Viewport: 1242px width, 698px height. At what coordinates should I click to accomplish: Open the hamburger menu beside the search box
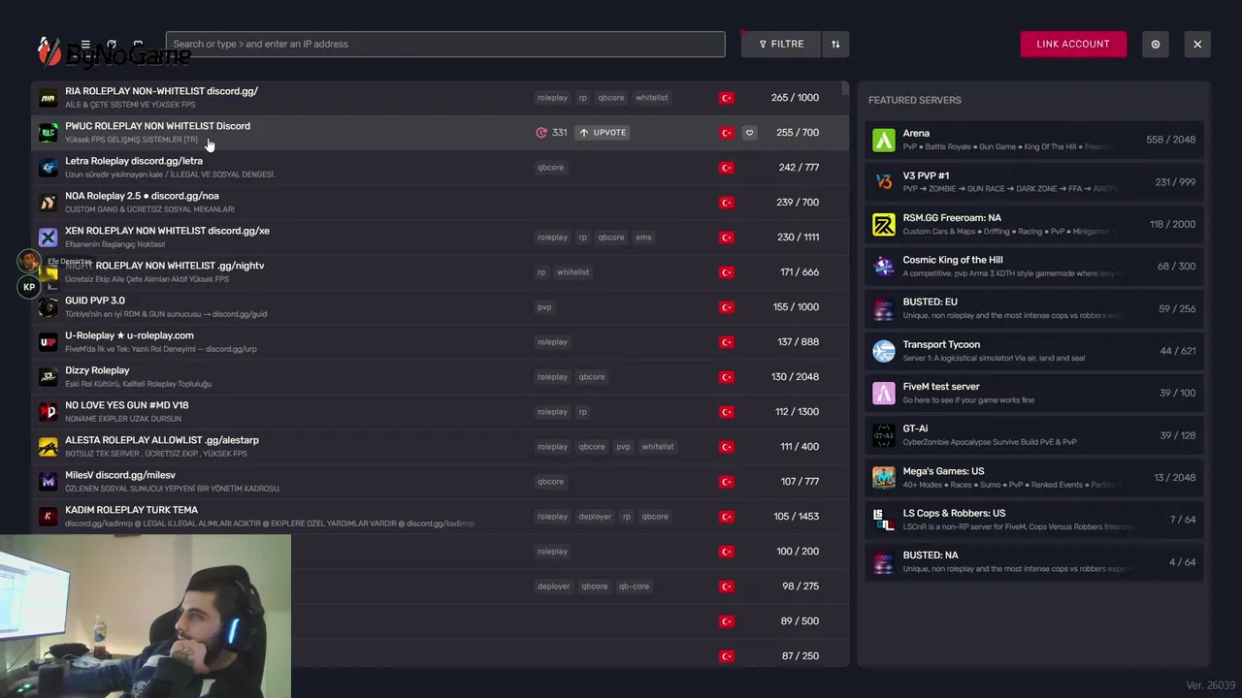point(85,45)
